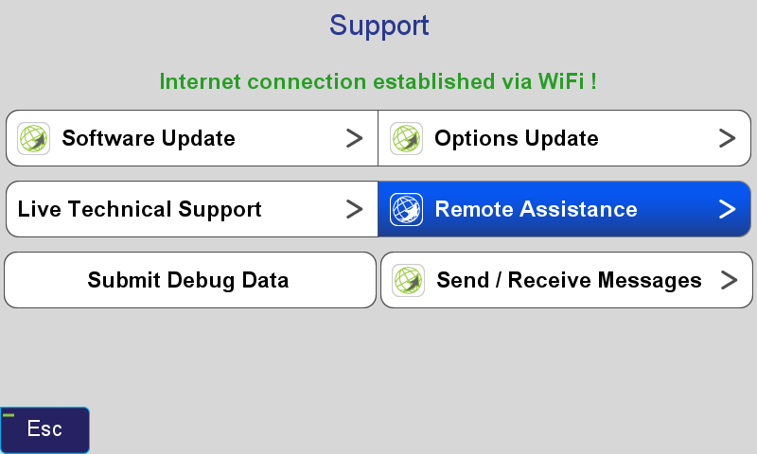Open the highlighted Remote Assistance item
The image size is (757, 454).
click(x=564, y=209)
